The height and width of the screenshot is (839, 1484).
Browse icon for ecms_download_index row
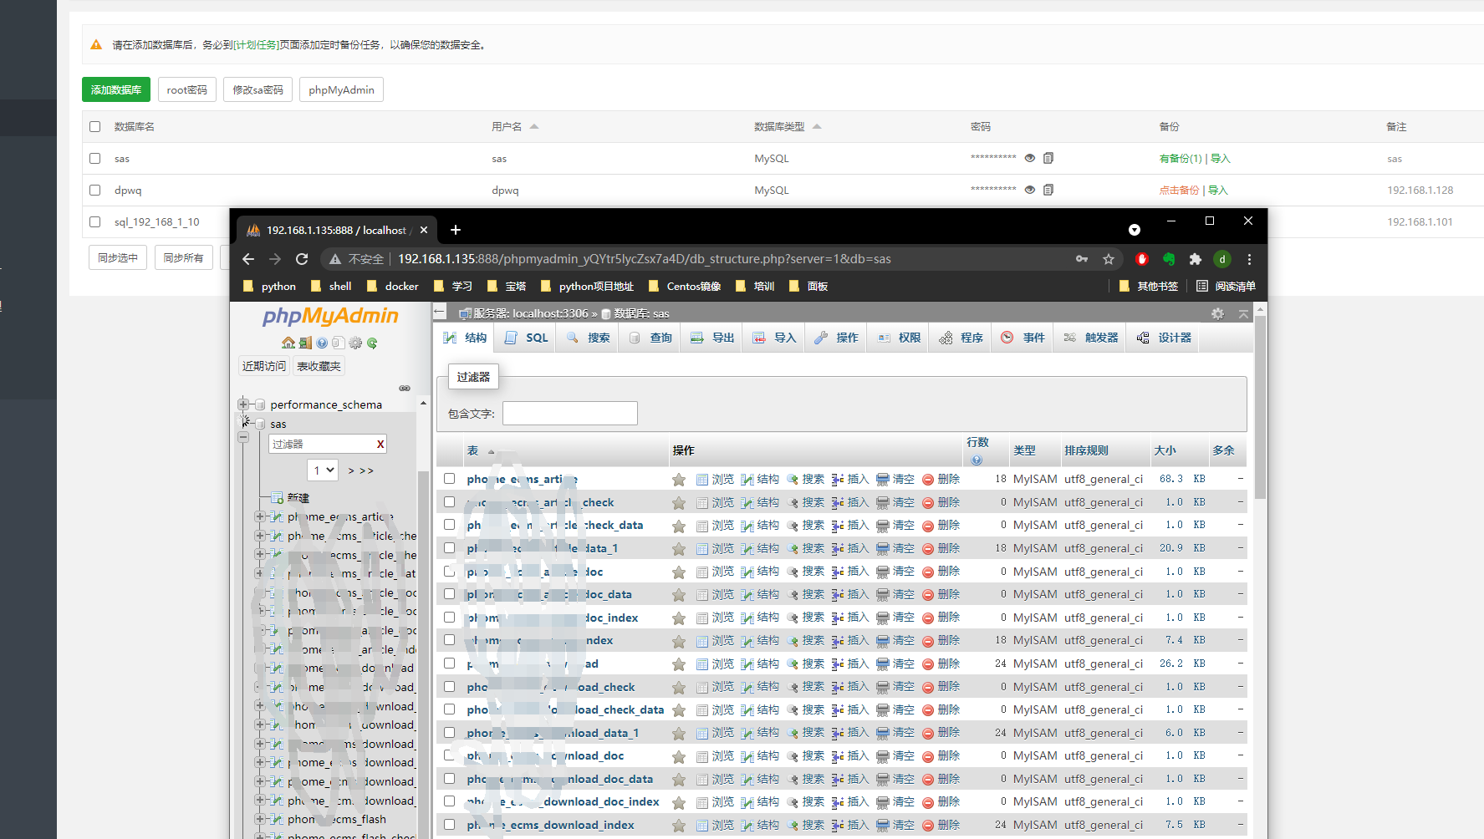pyautogui.click(x=715, y=825)
